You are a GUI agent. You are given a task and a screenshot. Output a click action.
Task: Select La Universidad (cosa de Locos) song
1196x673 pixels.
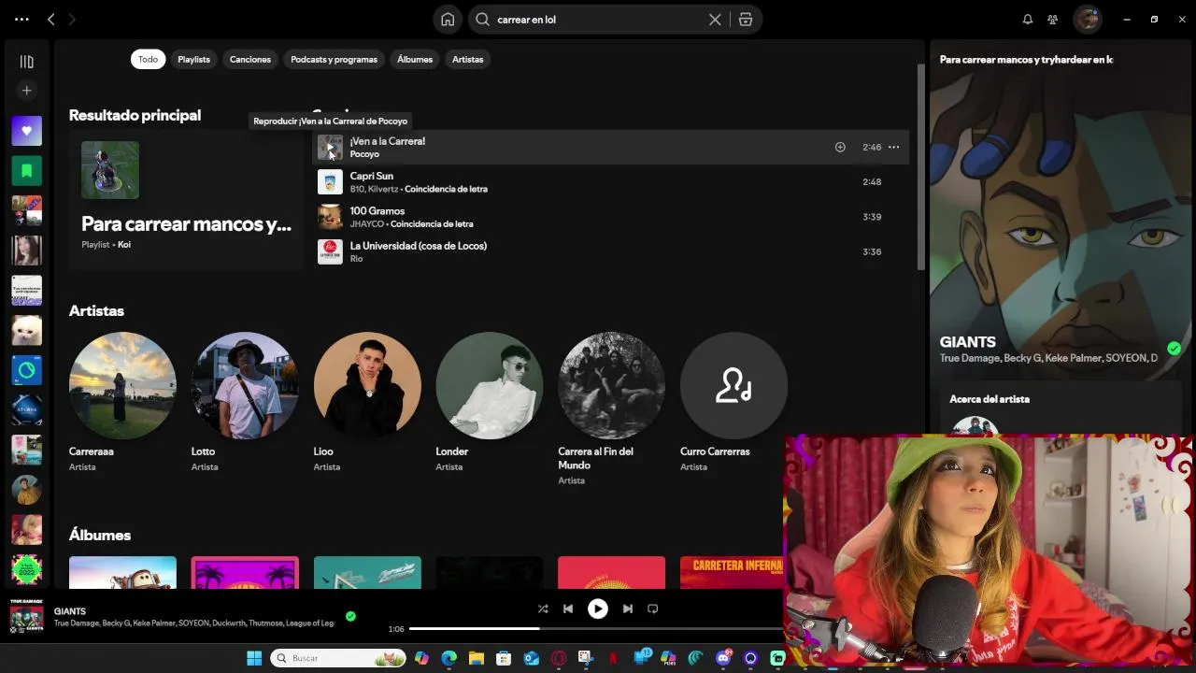(x=610, y=251)
